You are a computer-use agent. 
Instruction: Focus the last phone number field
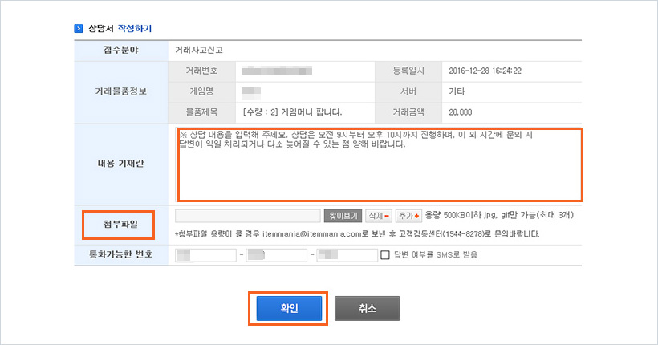(x=347, y=255)
